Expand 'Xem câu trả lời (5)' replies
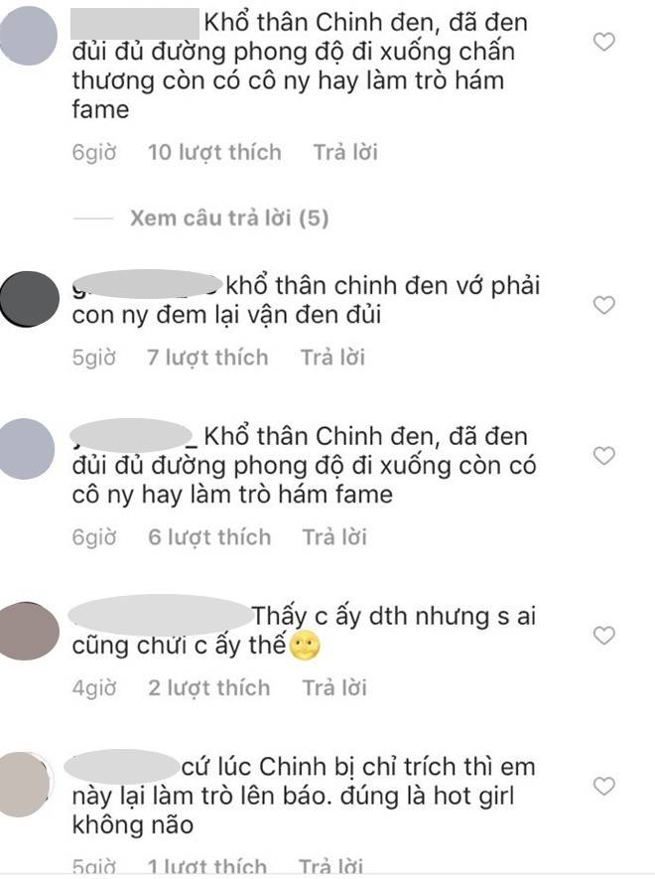 point(229,219)
